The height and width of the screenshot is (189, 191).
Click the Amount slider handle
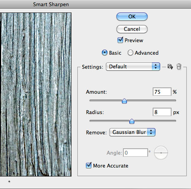pos(124,101)
